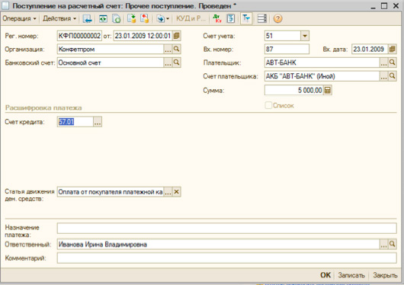Open calendar icon for Вх. дата
The width and height of the screenshot is (404, 285).
pos(392,49)
